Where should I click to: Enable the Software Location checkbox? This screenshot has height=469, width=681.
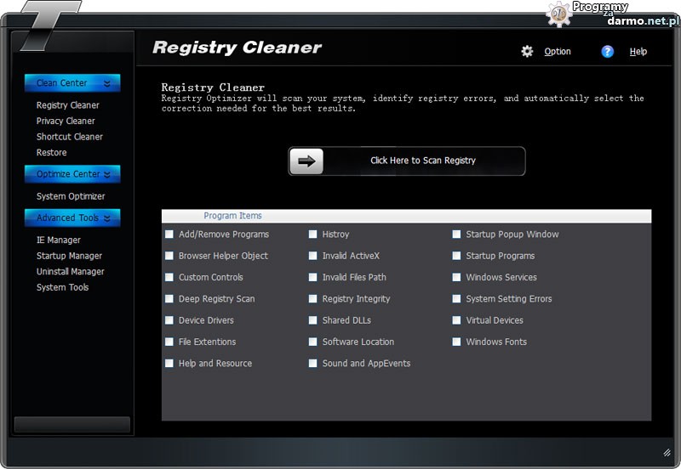pyautogui.click(x=312, y=342)
